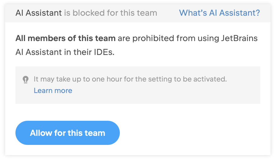
Task: Click the "It may take up to" hint text
Action: click(57, 79)
